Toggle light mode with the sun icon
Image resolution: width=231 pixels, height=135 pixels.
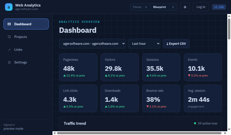185,7
